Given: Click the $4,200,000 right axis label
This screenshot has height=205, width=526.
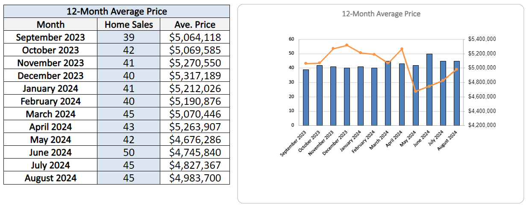Looking at the screenshot, I should (x=482, y=125).
